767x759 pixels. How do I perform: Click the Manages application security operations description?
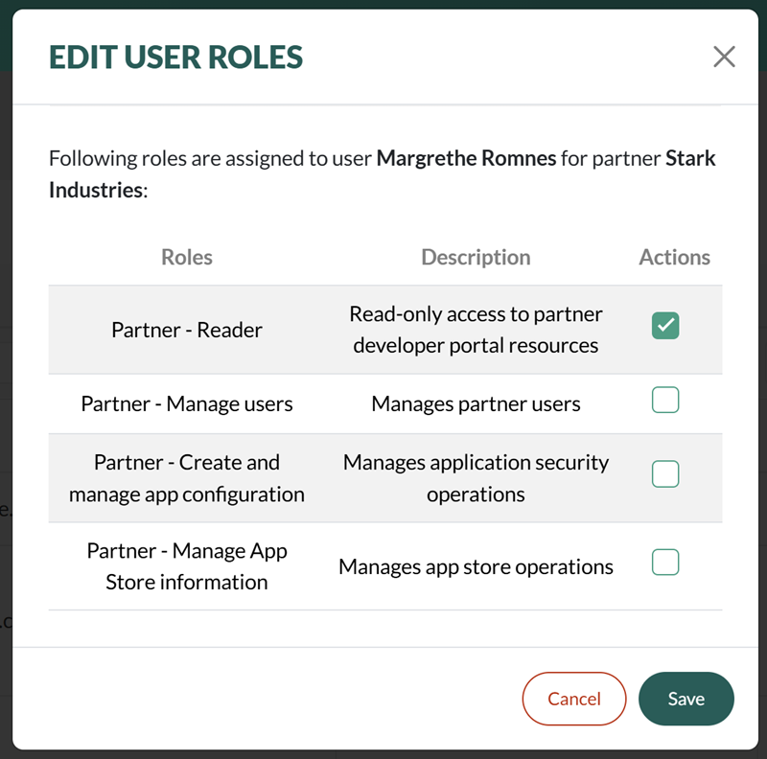coord(476,478)
